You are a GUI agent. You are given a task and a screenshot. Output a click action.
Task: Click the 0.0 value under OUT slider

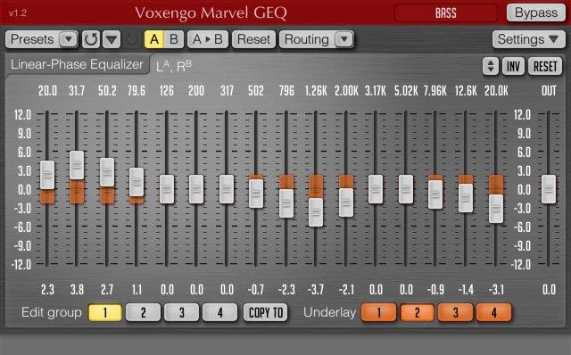point(549,290)
